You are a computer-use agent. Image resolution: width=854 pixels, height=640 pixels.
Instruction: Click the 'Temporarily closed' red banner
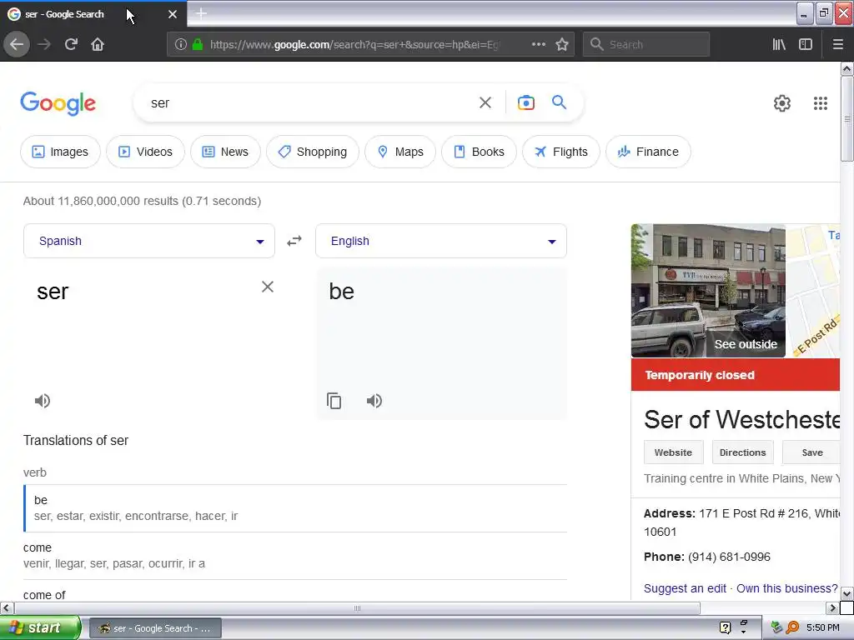(736, 375)
